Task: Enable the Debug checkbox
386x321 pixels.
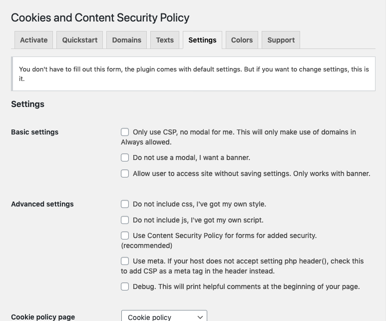Action: (125, 286)
